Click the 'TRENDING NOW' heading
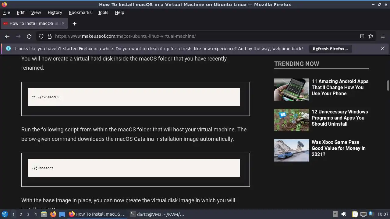Viewport: 390px width, 219px height. click(296, 64)
